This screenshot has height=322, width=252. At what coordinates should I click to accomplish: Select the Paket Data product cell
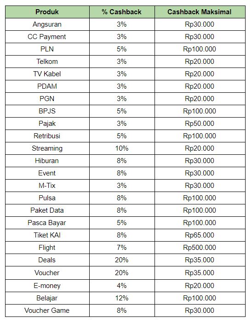(47, 210)
